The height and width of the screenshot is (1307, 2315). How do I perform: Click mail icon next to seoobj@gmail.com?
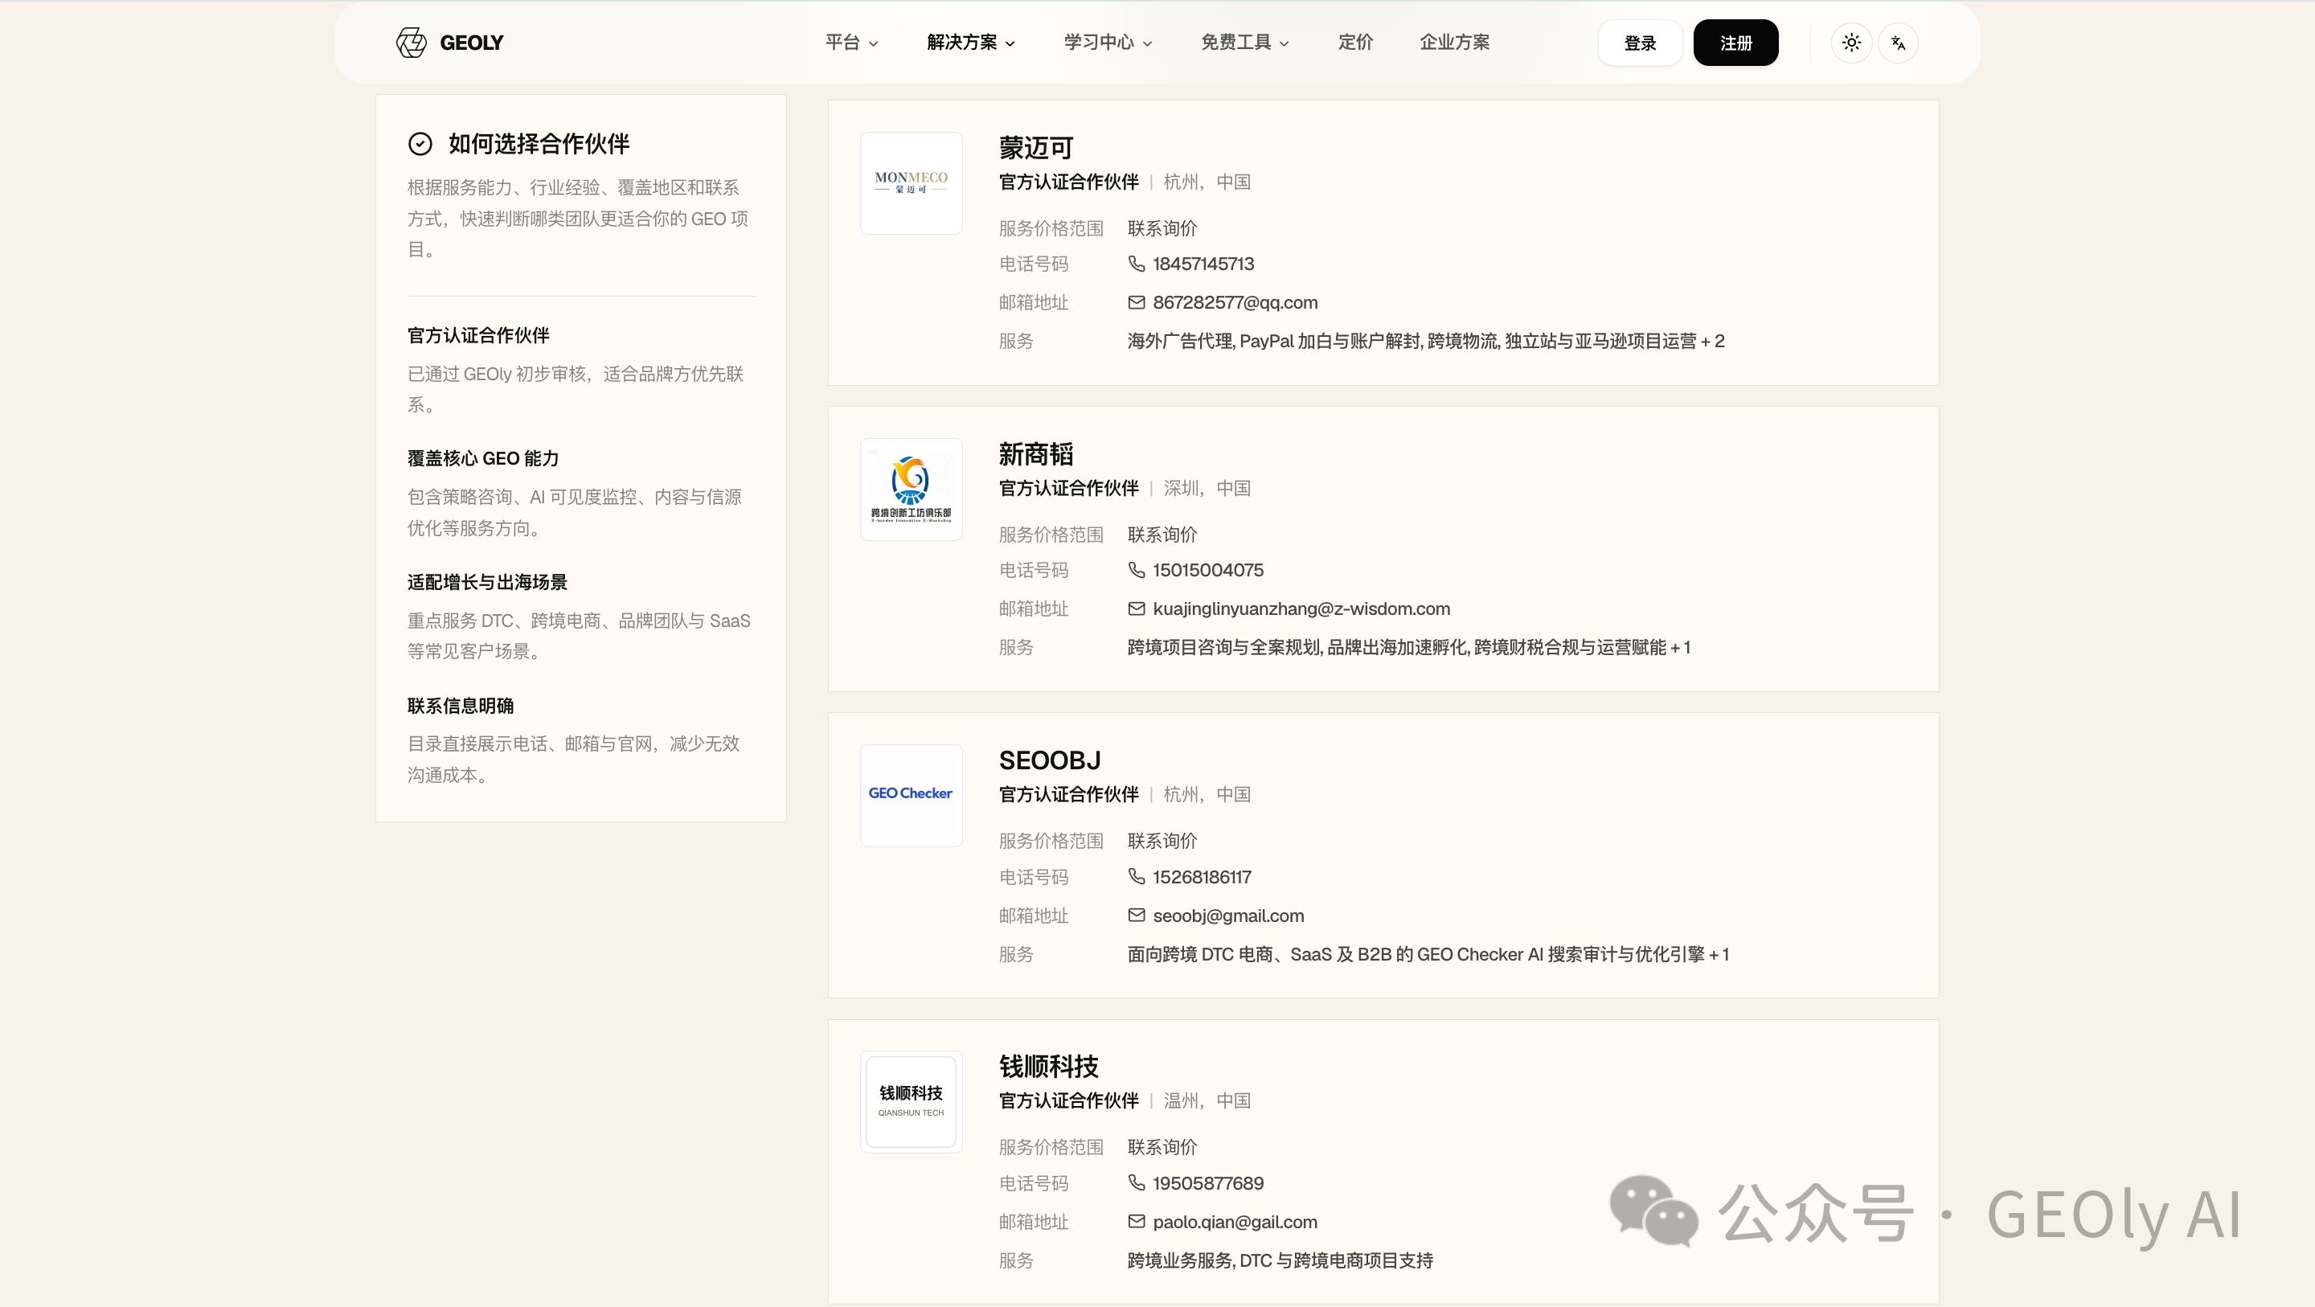point(1136,915)
